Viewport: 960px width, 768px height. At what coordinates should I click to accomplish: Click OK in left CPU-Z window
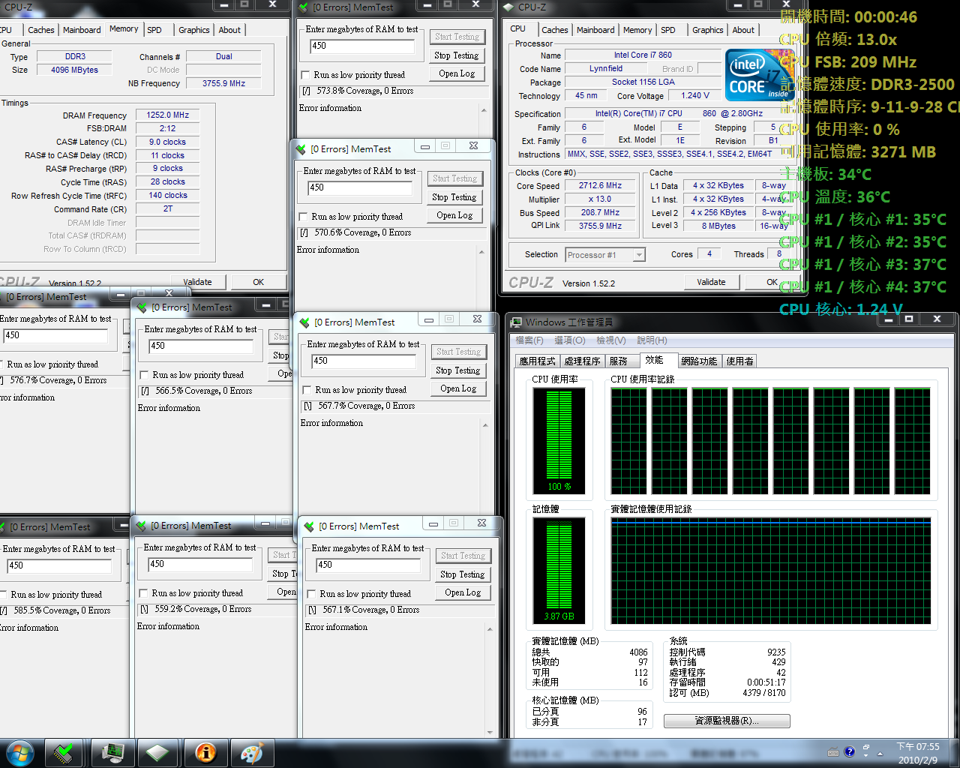coord(258,282)
